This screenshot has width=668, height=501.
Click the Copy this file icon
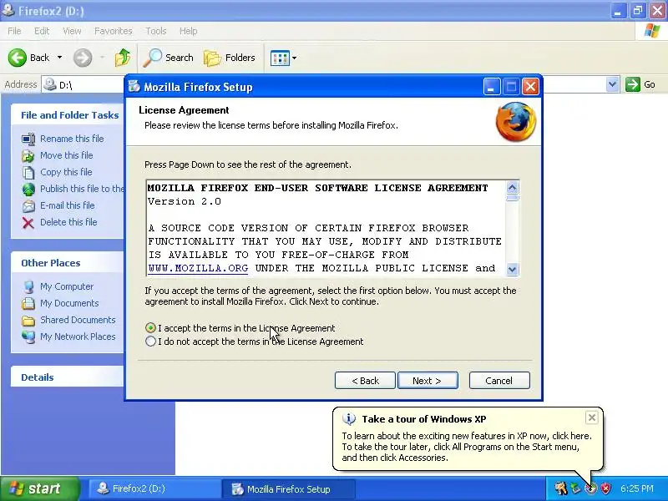tap(28, 173)
